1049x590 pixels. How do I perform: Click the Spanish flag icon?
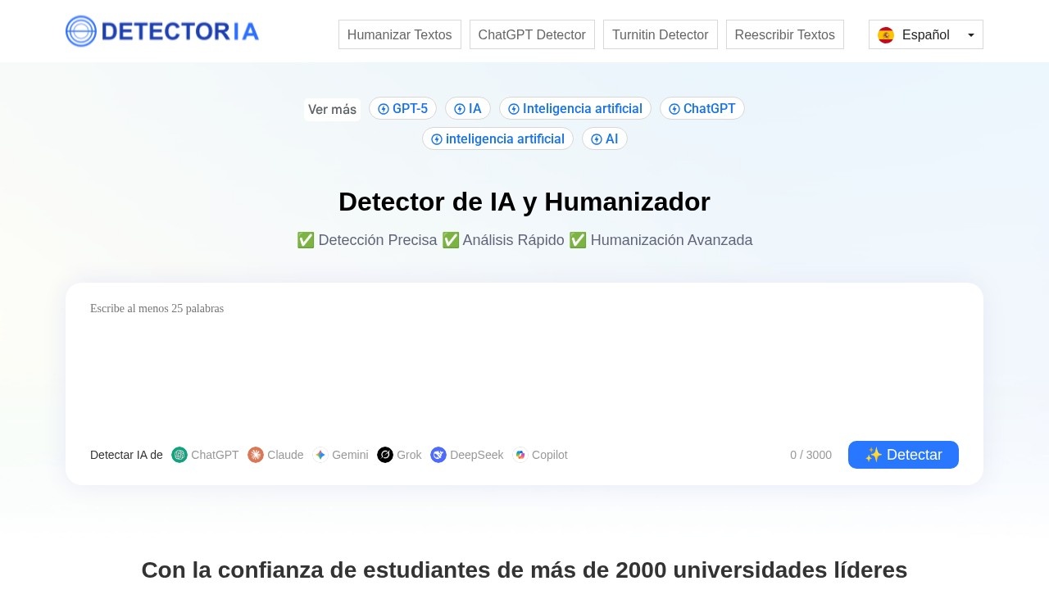click(886, 34)
